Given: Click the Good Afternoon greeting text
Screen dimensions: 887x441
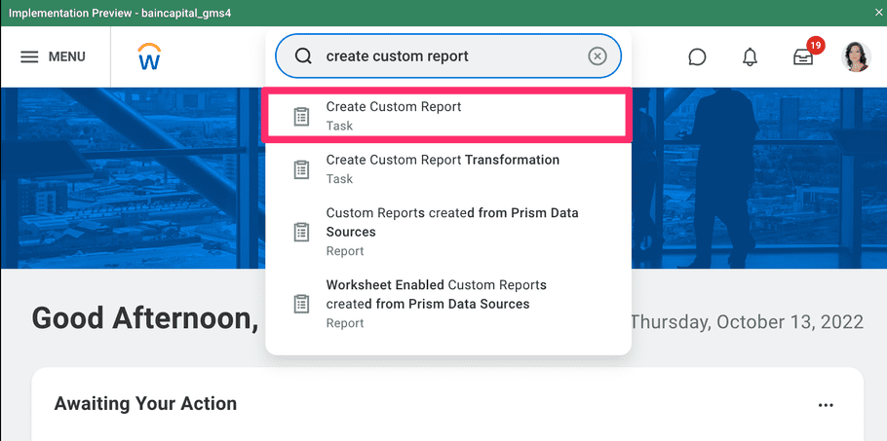Looking at the screenshot, I should [x=145, y=318].
